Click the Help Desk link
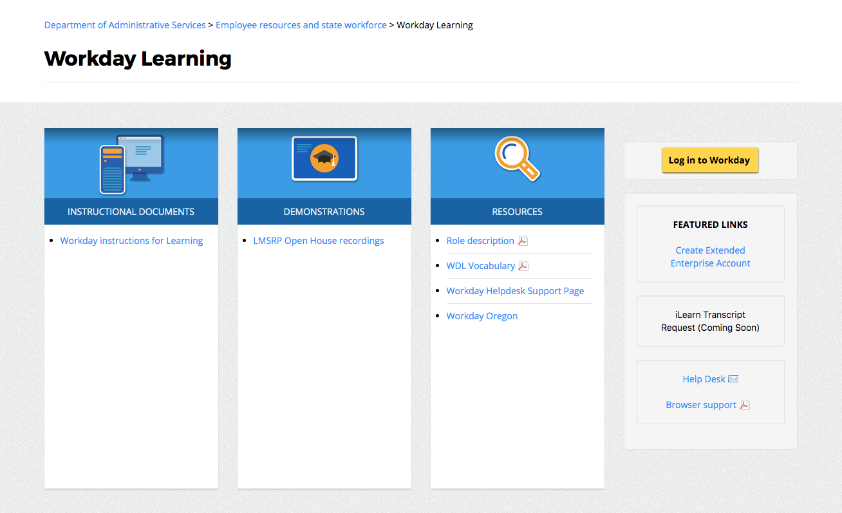 coord(704,378)
